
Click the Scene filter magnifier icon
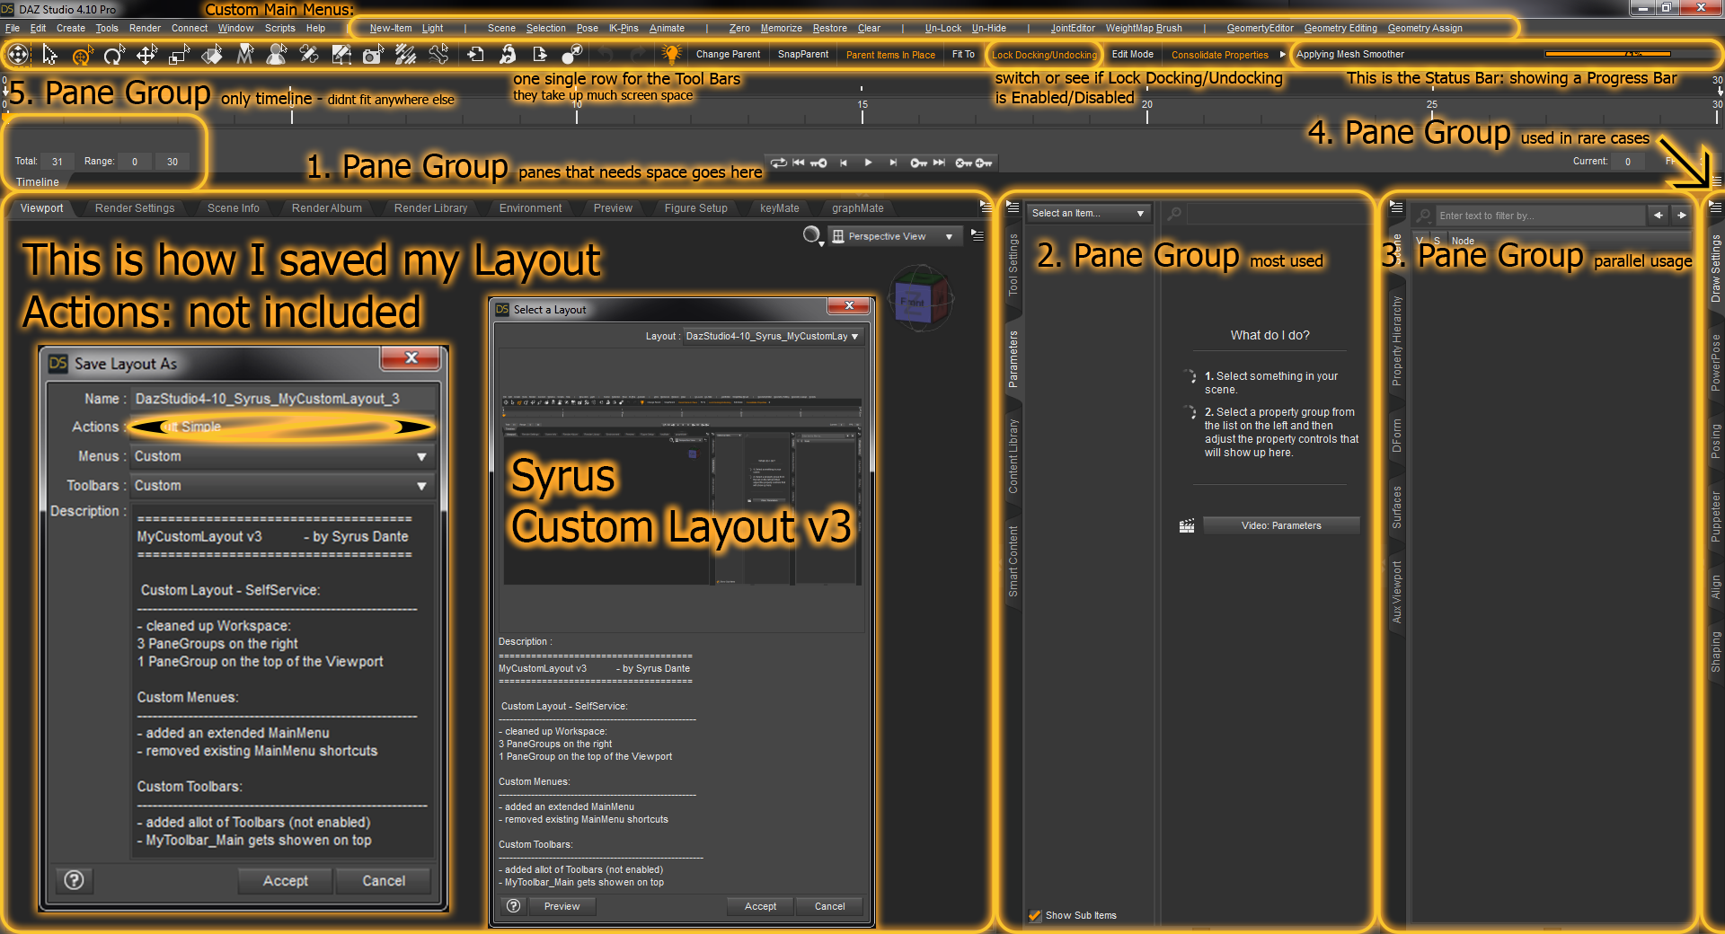click(1423, 216)
